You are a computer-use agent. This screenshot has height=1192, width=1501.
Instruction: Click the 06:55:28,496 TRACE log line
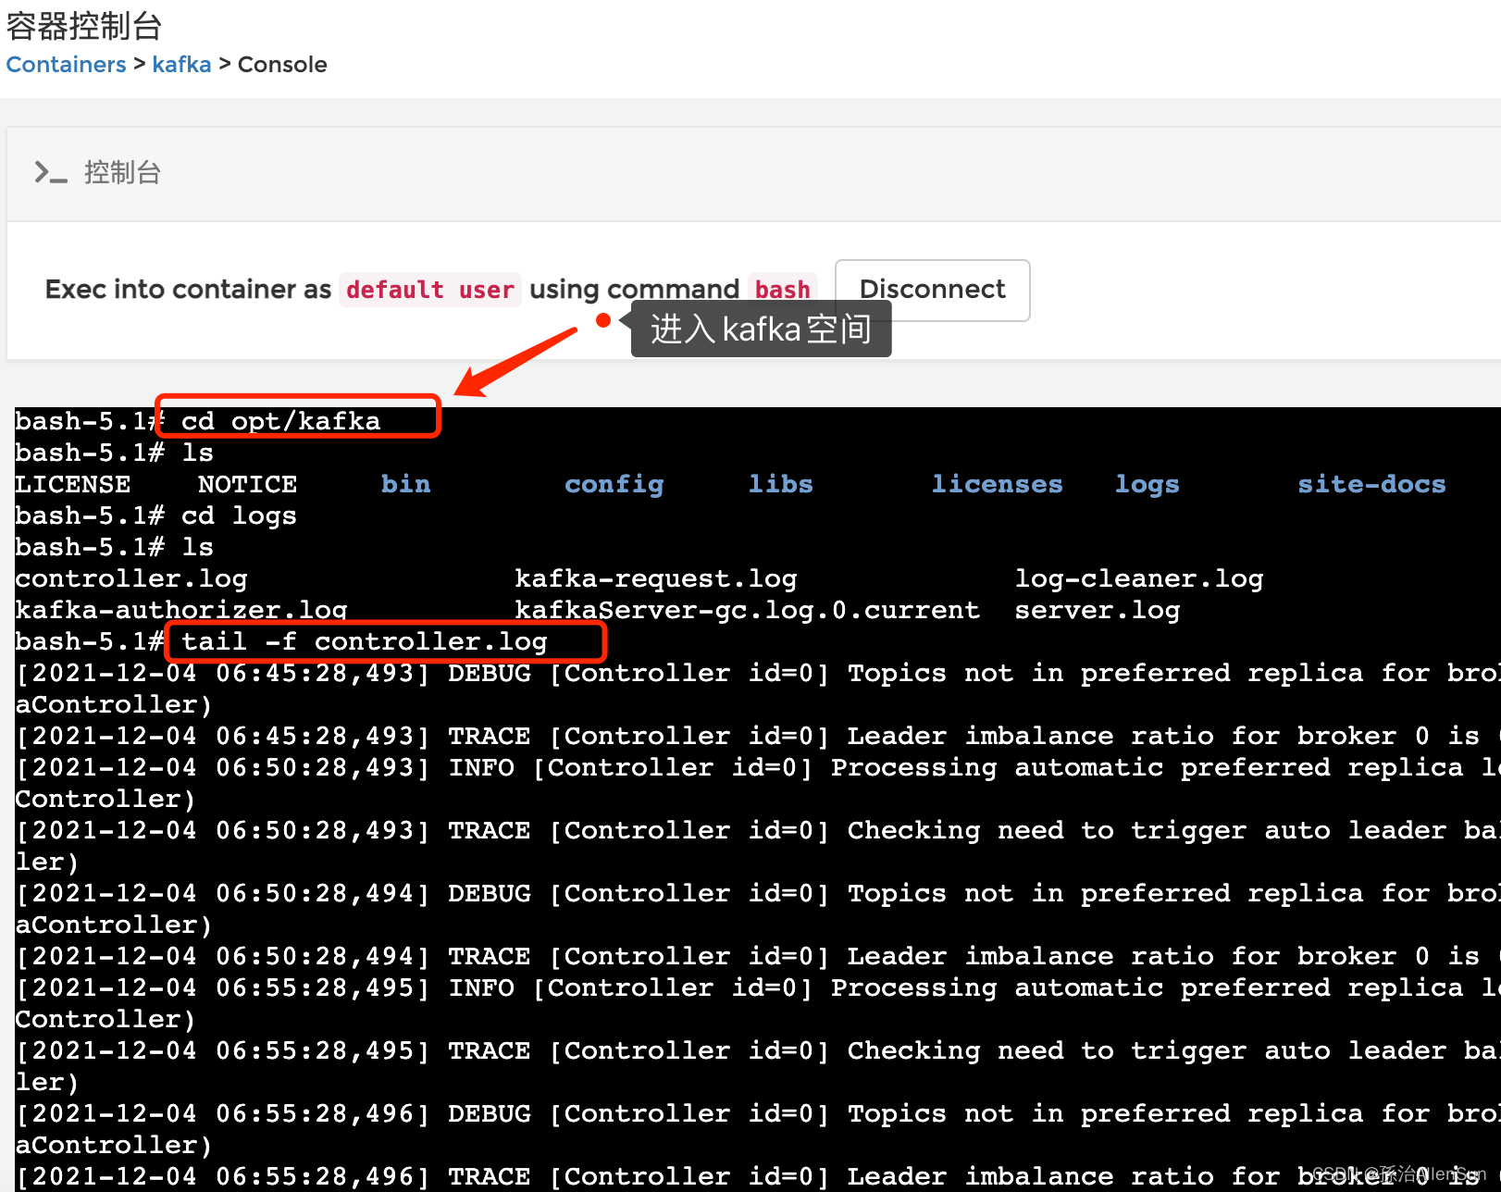pyautogui.click(x=758, y=1176)
